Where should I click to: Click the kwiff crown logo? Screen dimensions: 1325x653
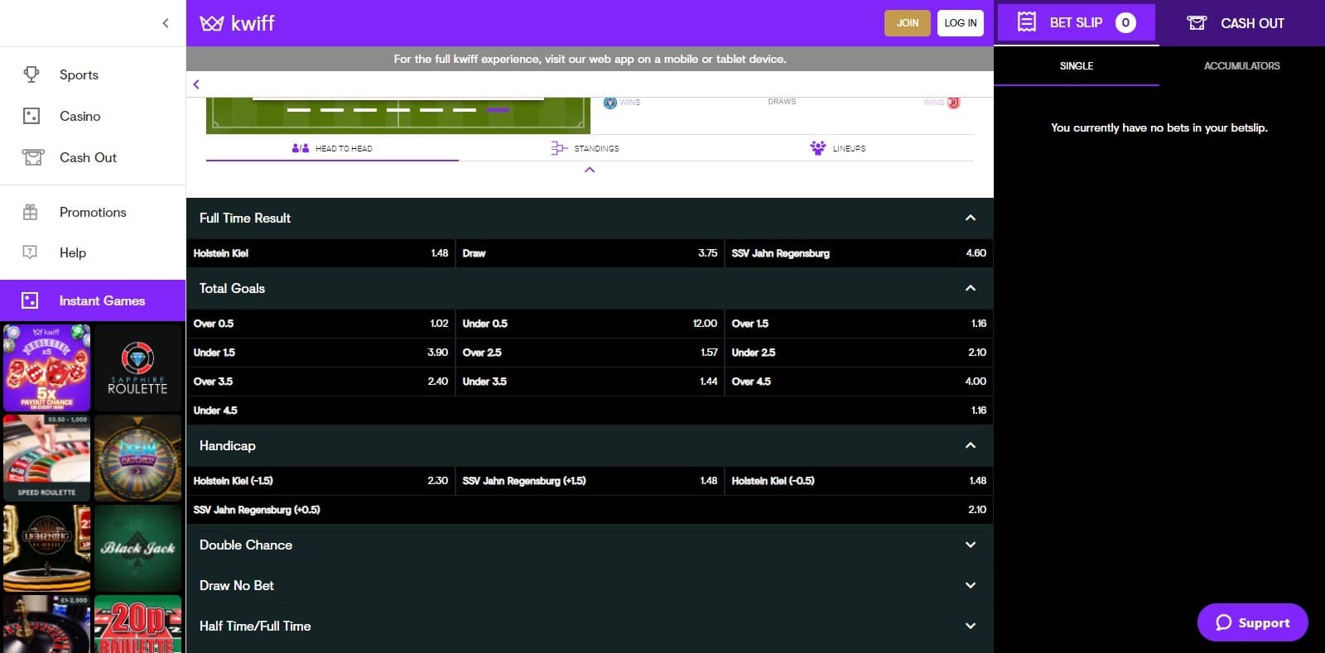pyautogui.click(x=211, y=23)
